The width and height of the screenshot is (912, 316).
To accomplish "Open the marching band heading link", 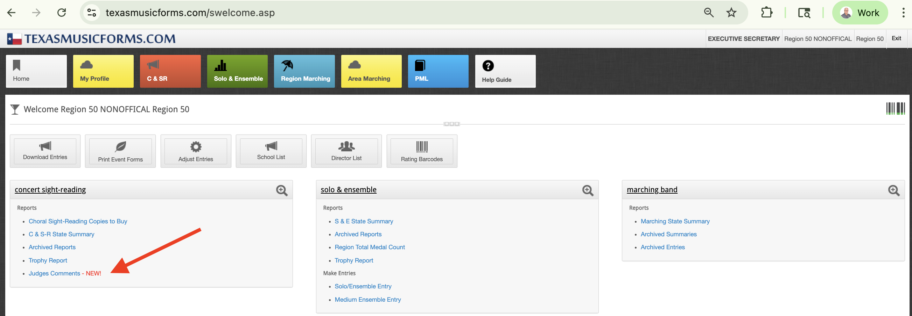I will [652, 190].
